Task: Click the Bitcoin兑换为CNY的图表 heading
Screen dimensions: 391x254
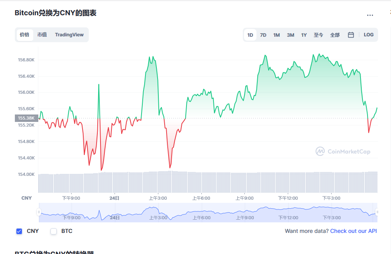Action: [56, 13]
